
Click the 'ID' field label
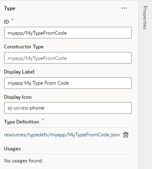(6, 22)
